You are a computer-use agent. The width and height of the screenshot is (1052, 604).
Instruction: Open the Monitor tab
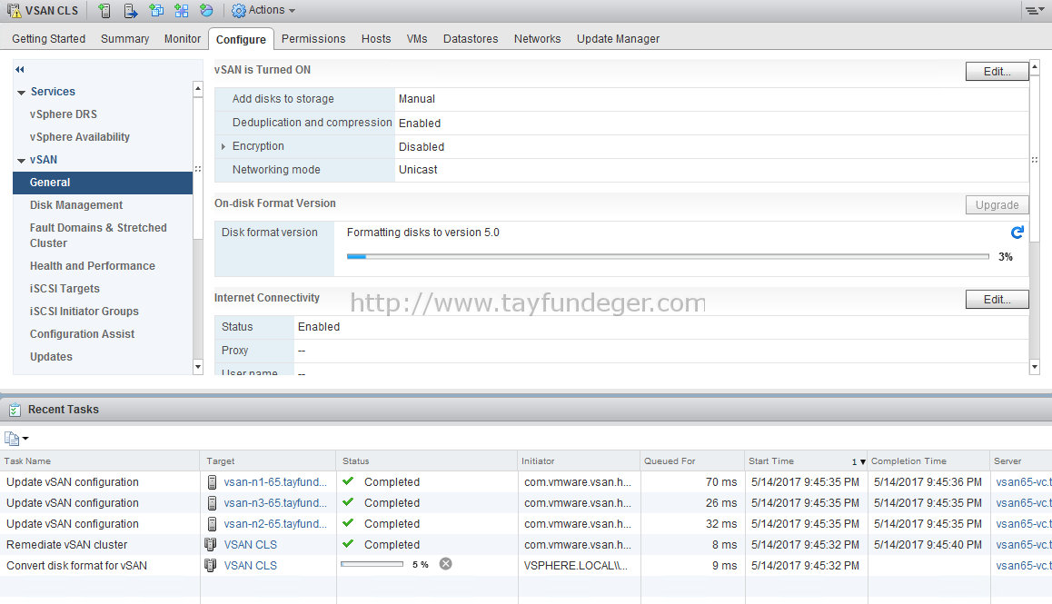coord(183,39)
